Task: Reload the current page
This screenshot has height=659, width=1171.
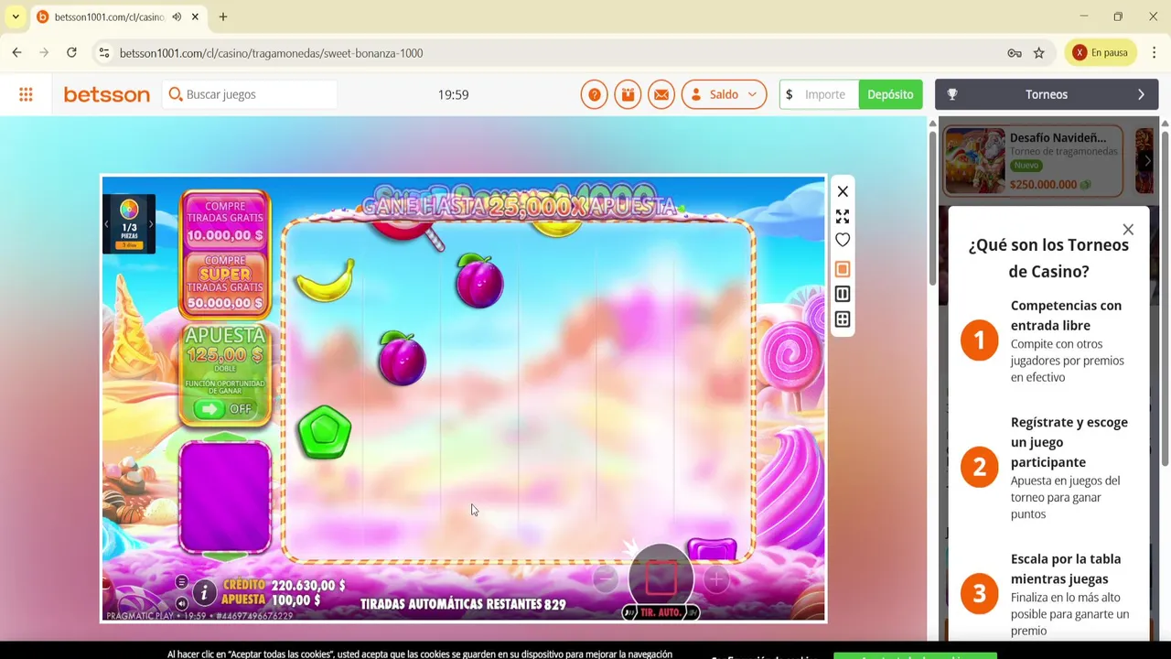Action: 71,53
